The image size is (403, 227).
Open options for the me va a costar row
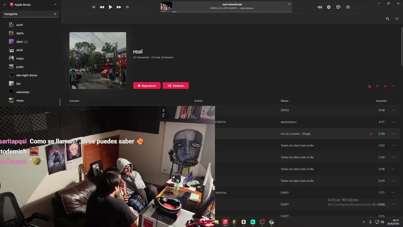[393, 134]
